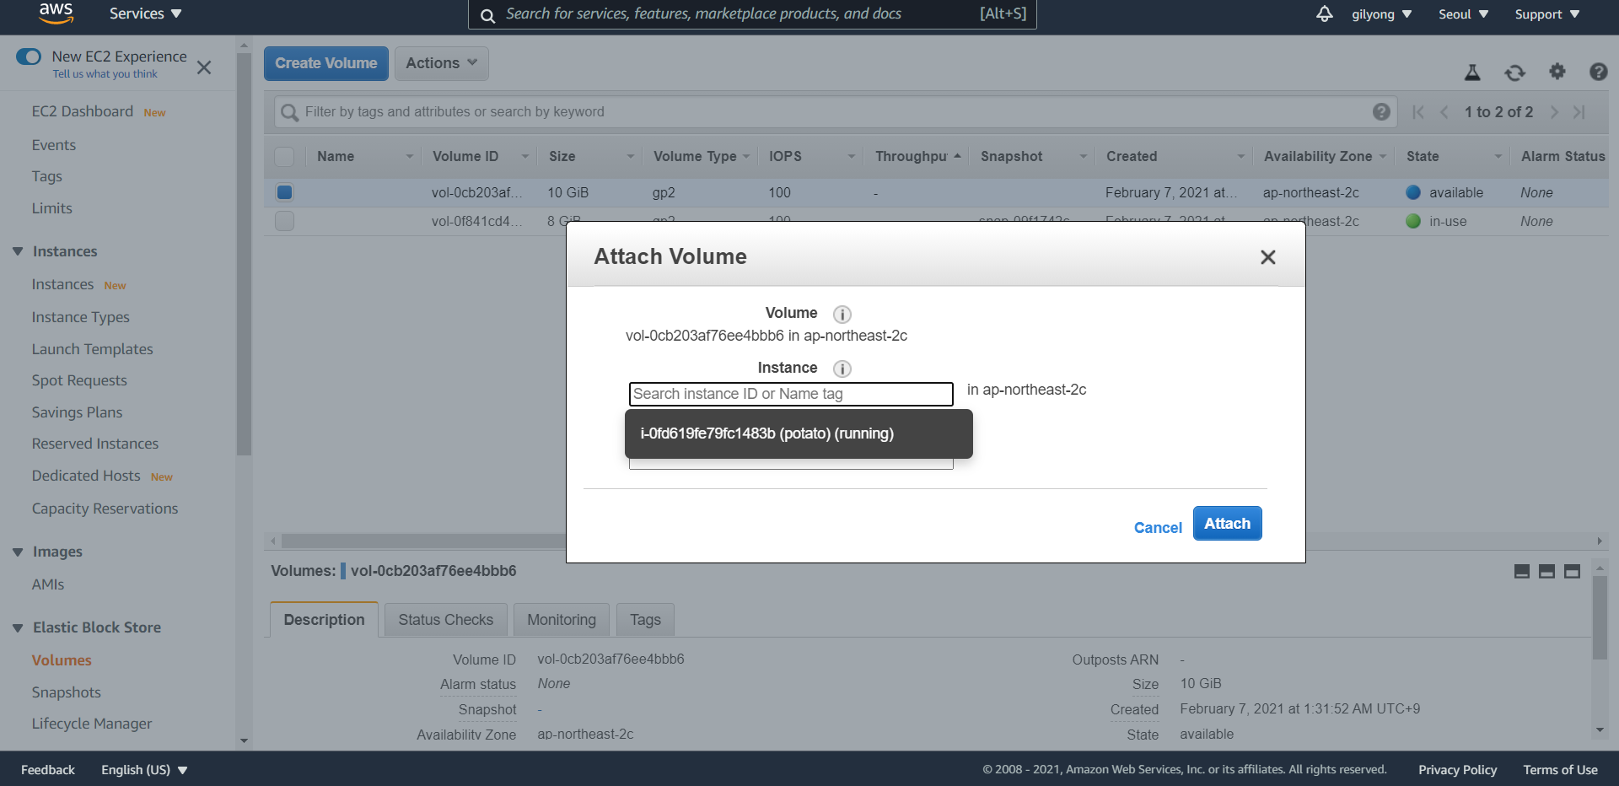Switch to the Status Checks tab
This screenshot has height=786, width=1619.
[x=445, y=620]
